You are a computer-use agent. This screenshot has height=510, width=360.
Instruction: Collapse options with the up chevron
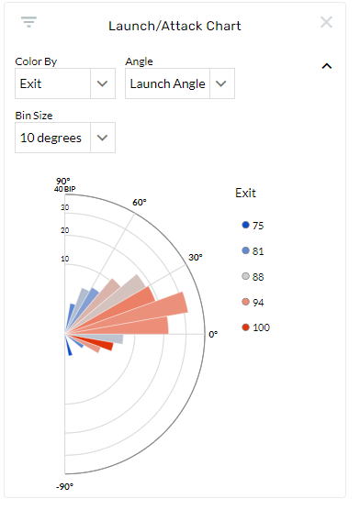(327, 66)
